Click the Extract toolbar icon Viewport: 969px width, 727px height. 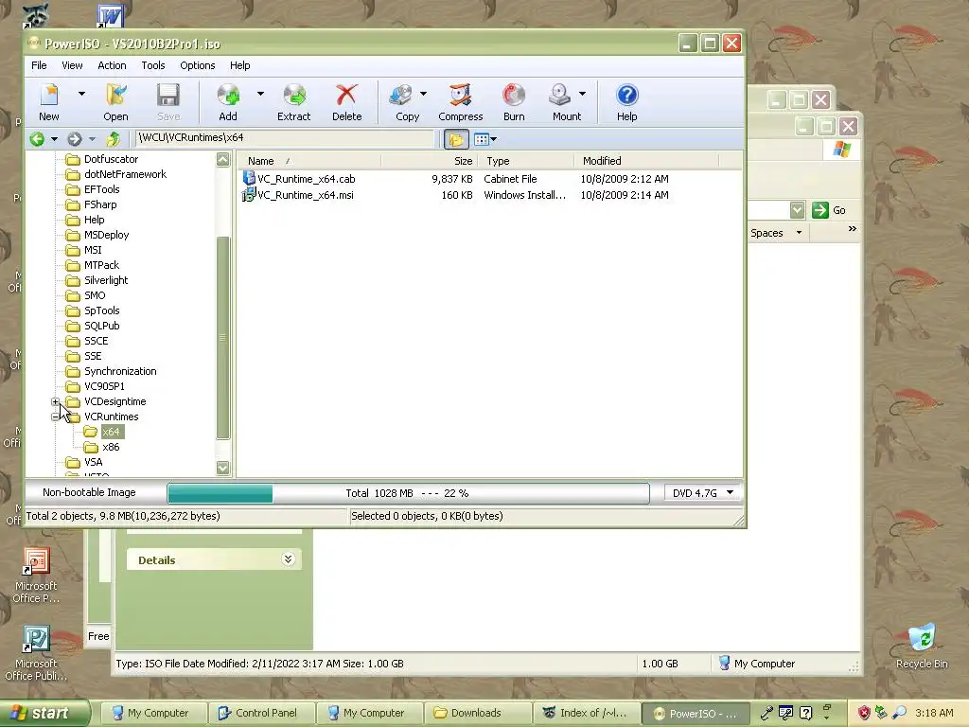click(x=293, y=102)
